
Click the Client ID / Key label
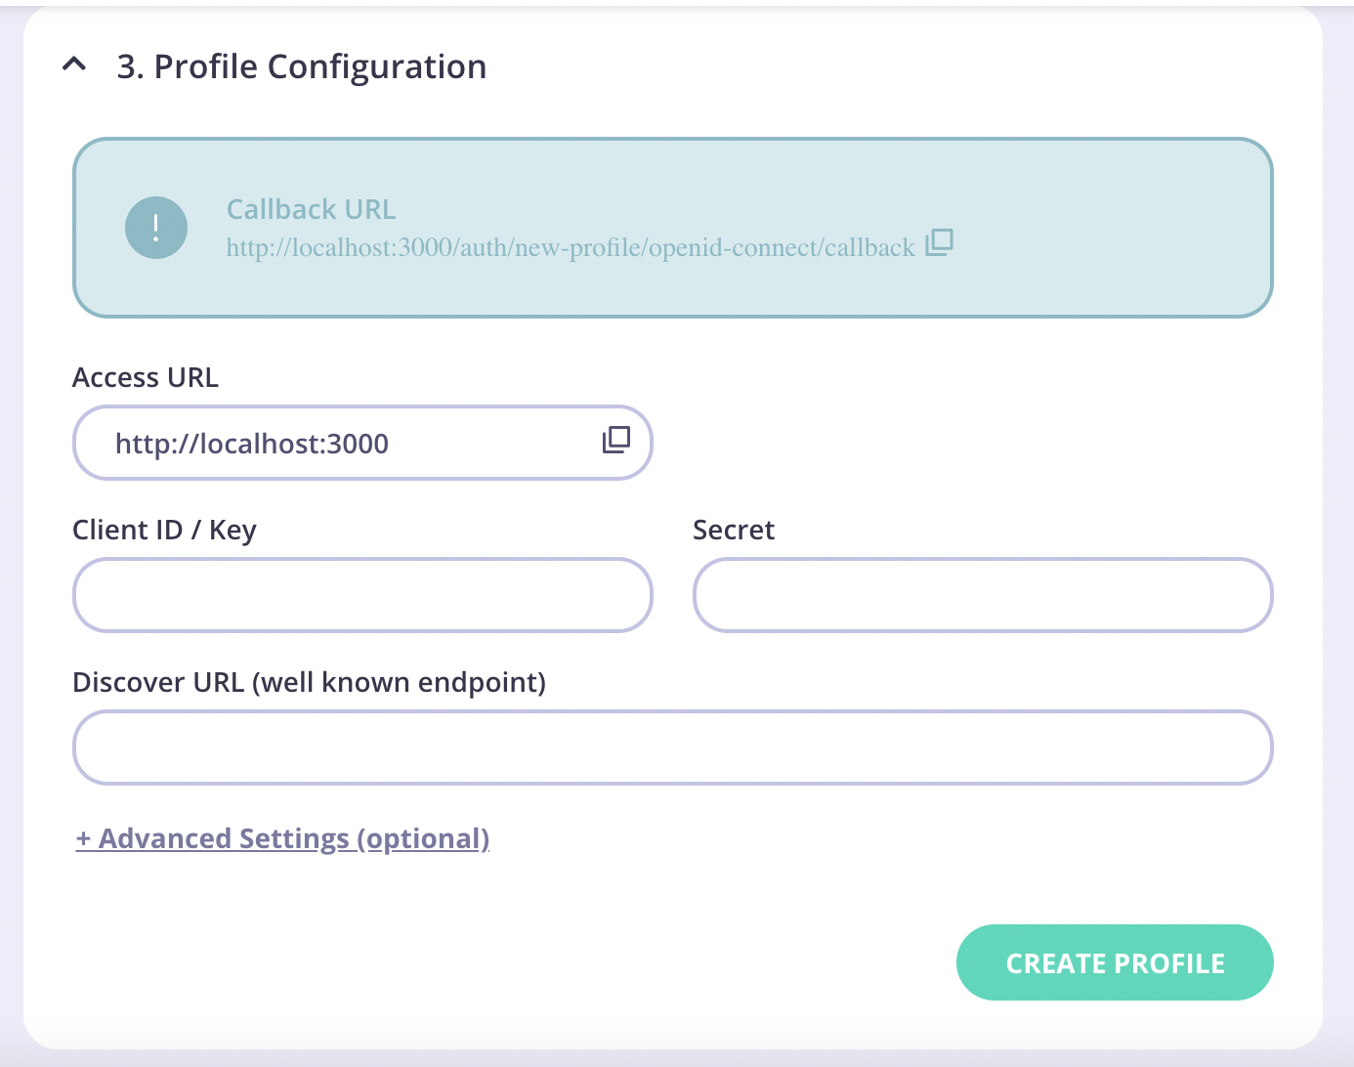[x=164, y=530]
